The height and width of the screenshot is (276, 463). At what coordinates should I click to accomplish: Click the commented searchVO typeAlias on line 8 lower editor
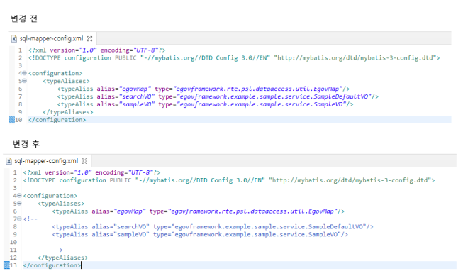[x=213, y=226]
